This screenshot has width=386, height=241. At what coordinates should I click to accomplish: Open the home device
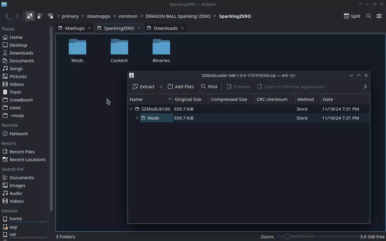coord(24,219)
